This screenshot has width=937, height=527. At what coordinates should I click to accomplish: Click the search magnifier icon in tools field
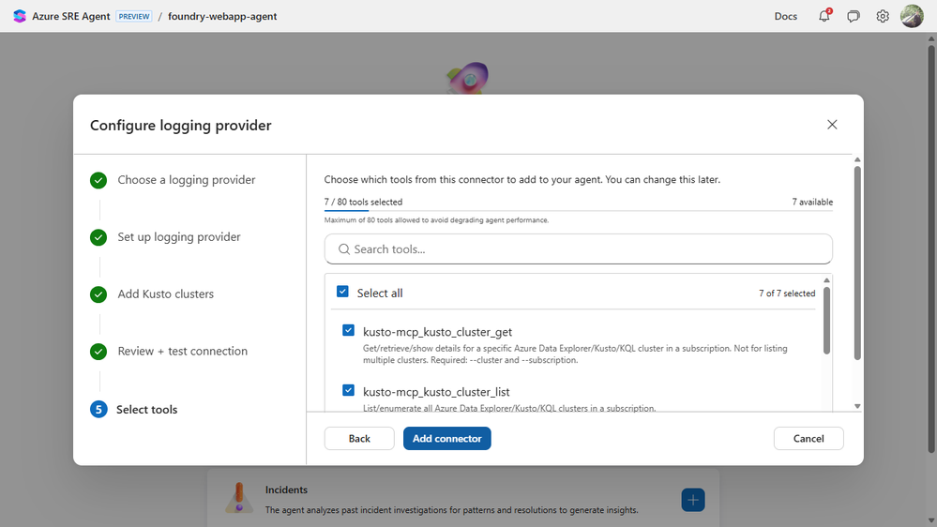[x=344, y=249]
